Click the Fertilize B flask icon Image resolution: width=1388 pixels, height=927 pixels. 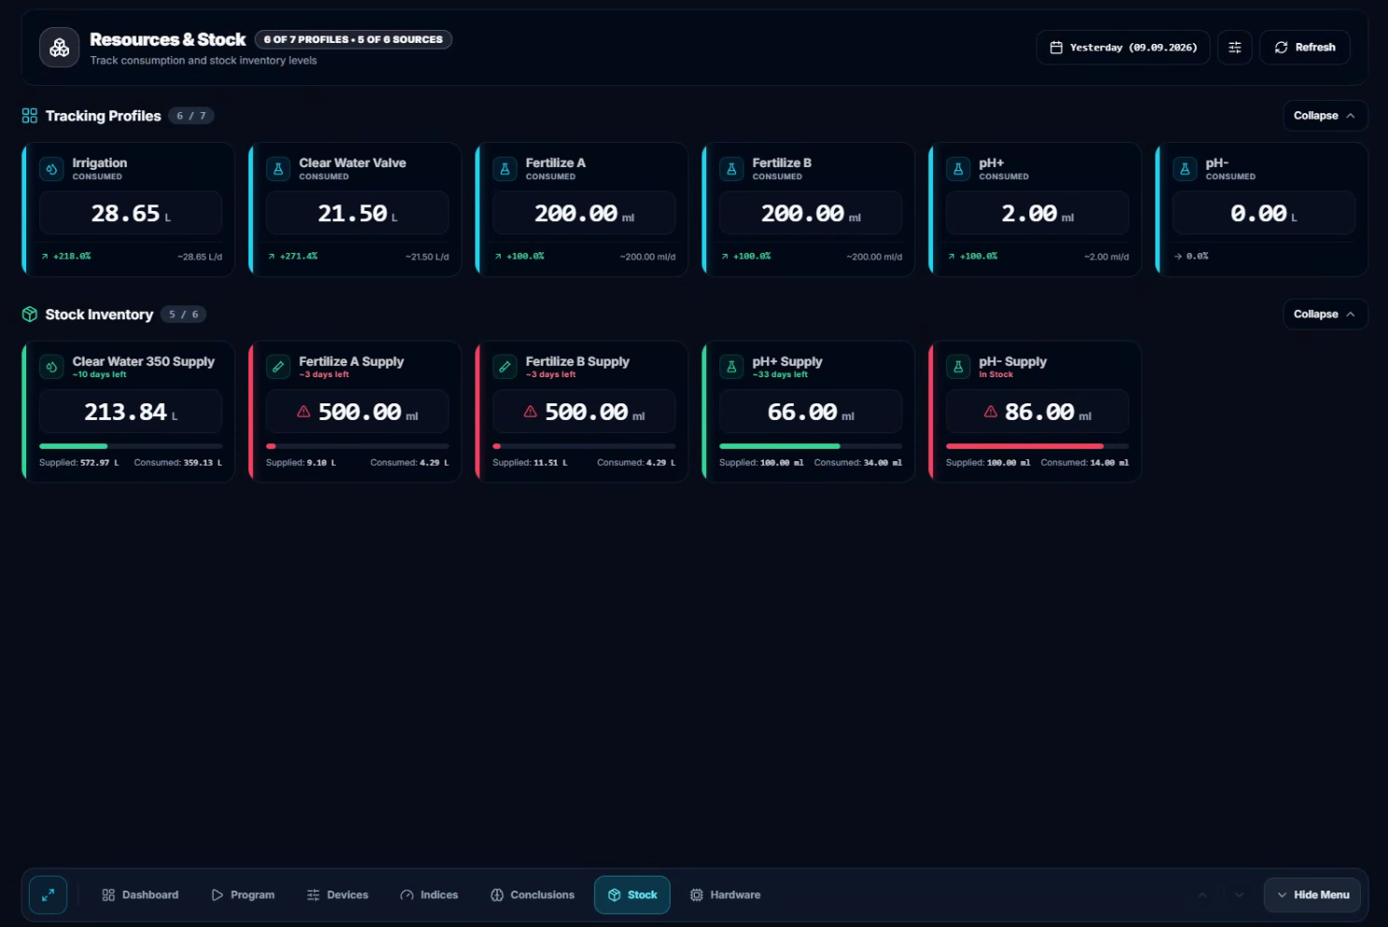(x=731, y=169)
